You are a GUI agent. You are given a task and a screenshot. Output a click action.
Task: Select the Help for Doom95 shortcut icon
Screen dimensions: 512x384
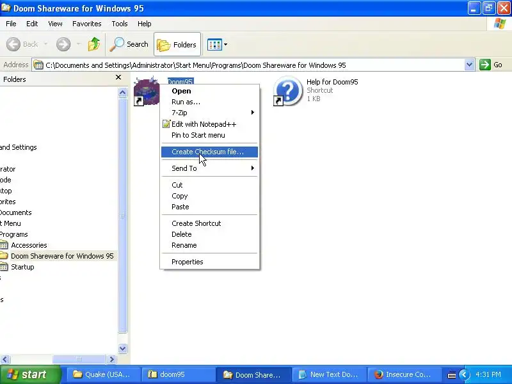[x=287, y=91]
